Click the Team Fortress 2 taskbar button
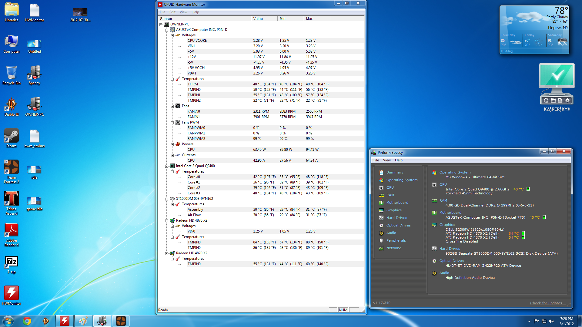This screenshot has height=327, width=582. [x=121, y=321]
